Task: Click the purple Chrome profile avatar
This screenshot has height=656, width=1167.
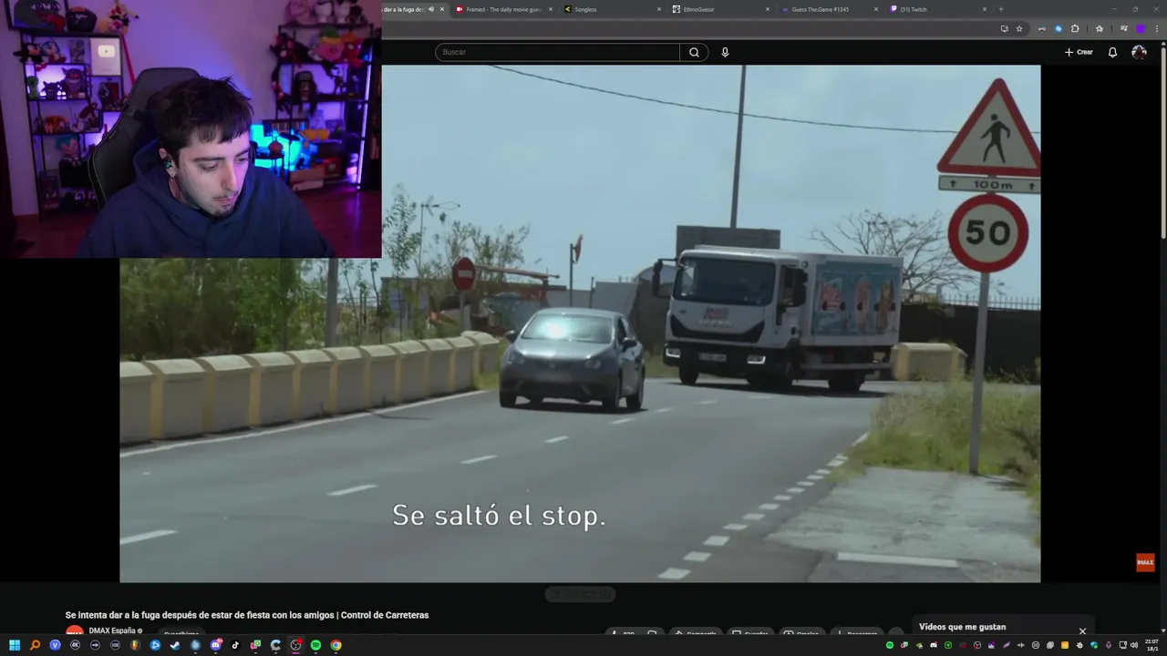Action: [x=1141, y=28]
